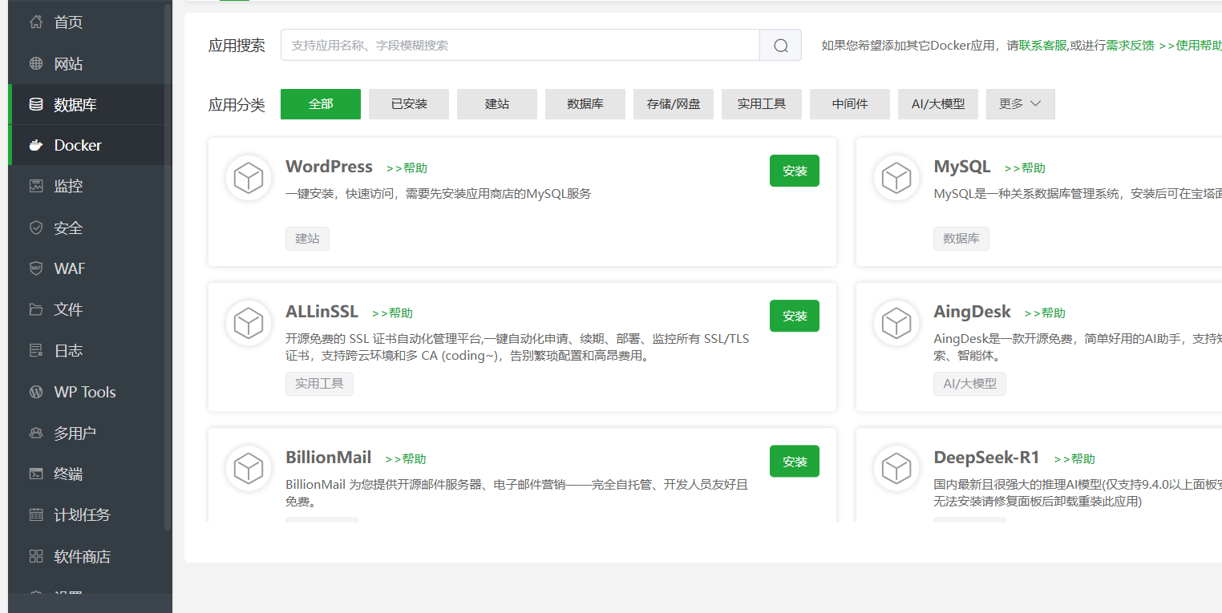Open the 需求反馈 link
The image size is (1222, 613).
1131,46
